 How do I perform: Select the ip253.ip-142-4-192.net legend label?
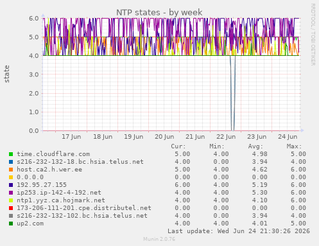click(59, 193)
